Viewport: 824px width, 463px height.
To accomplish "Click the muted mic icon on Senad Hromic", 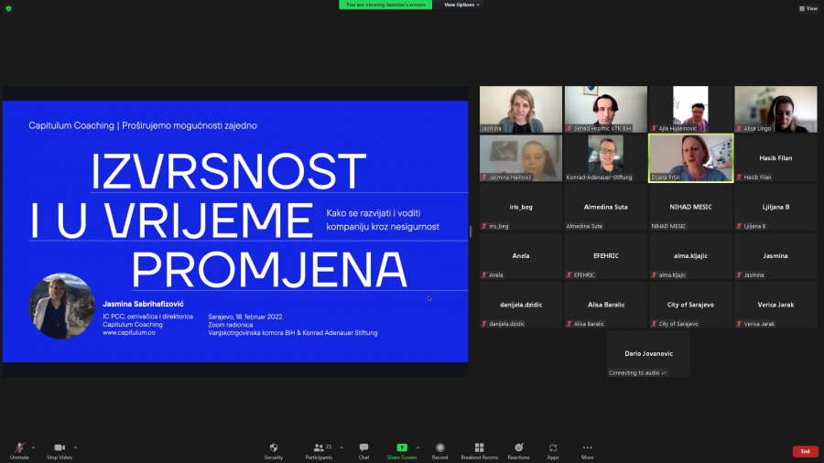I will coord(569,129).
